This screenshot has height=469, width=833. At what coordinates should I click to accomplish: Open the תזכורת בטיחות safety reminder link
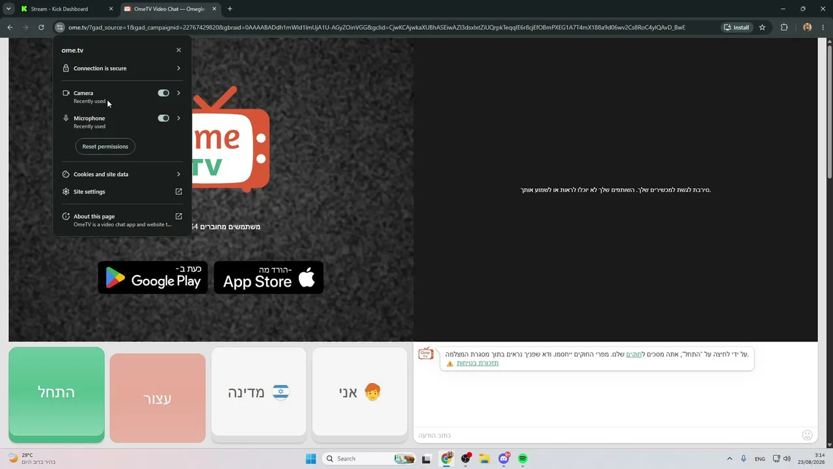point(478,363)
